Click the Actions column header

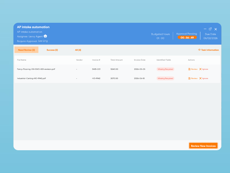(x=191, y=60)
